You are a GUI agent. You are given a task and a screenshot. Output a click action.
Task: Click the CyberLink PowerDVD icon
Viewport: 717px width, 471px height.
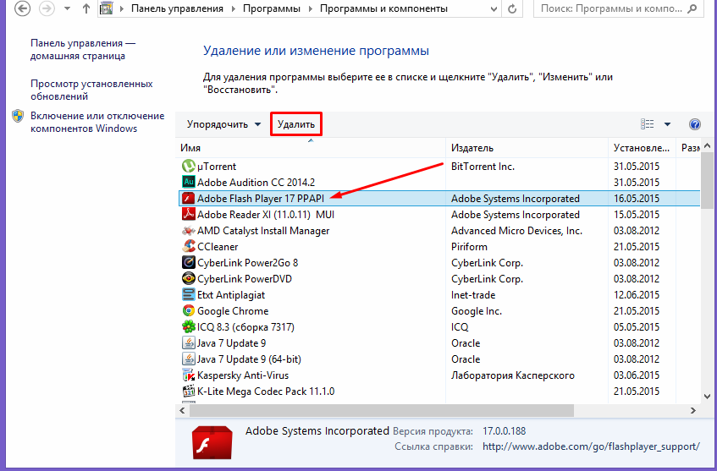pyautogui.click(x=189, y=279)
